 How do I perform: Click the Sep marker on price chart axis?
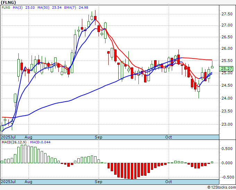tap(99, 137)
